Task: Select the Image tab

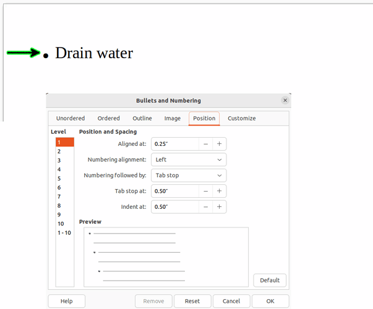Action: tap(173, 118)
